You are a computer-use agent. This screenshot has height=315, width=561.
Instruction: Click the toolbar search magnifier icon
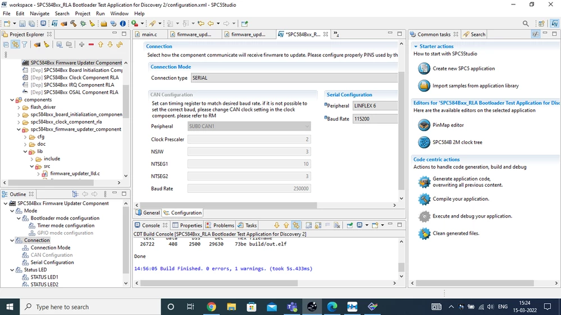tap(526, 24)
